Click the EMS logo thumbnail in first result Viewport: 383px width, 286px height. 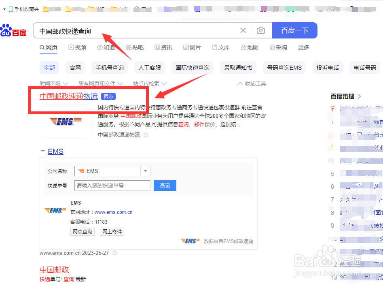[x=66, y=122]
